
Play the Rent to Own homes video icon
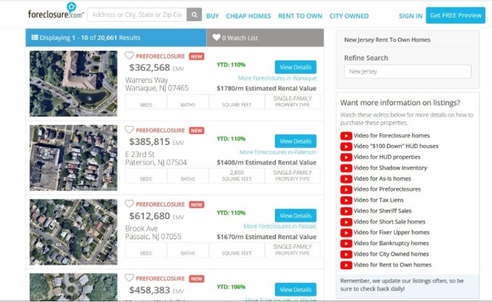[x=346, y=265]
